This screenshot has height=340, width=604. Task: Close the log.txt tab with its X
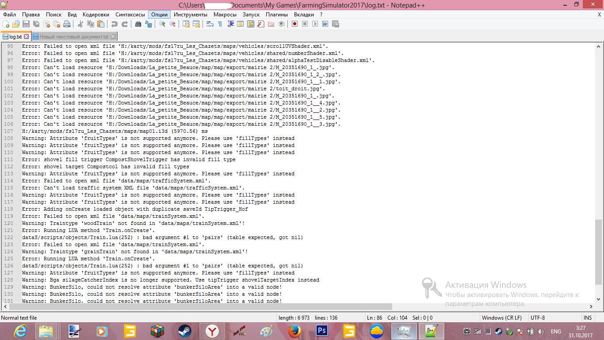26,37
